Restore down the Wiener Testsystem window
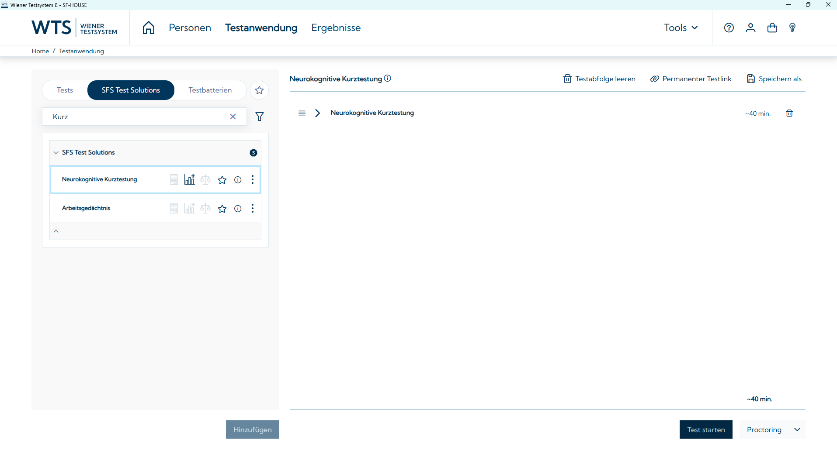 (x=808, y=5)
